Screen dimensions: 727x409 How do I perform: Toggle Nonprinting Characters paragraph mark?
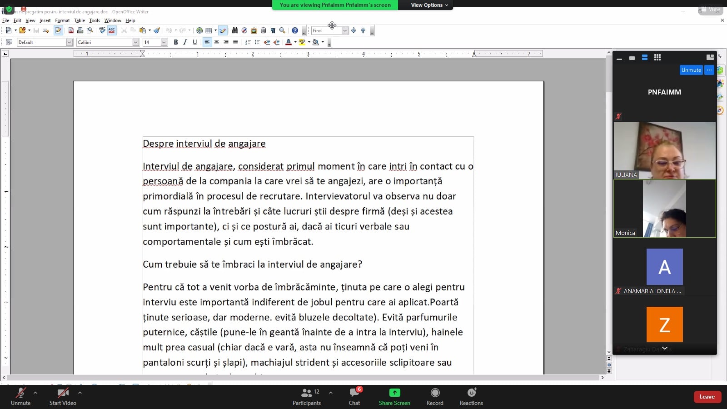[x=273, y=30]
